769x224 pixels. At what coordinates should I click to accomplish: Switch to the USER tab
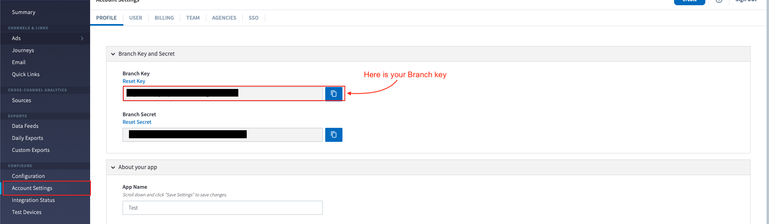(135, 18)
